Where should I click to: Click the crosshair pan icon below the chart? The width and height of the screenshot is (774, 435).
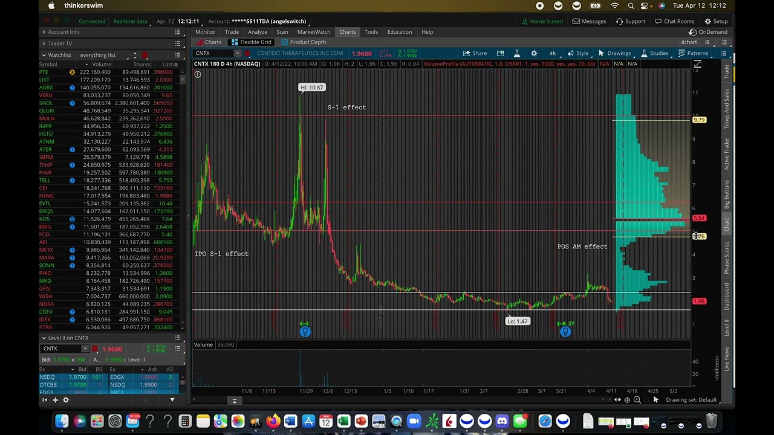[627, 400]
